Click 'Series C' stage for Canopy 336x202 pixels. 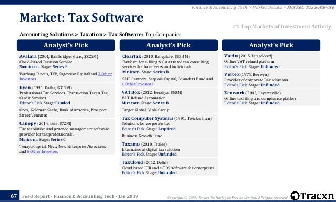pyautogui.click(x=58, y=140)
